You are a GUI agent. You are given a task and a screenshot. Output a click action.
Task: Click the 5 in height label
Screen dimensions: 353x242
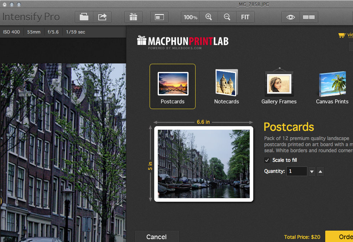150,166
